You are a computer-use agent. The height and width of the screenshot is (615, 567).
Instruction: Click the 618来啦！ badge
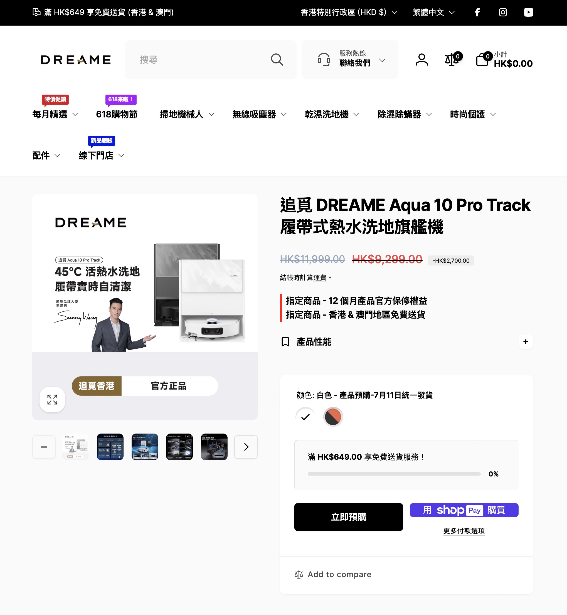(121, 99)
